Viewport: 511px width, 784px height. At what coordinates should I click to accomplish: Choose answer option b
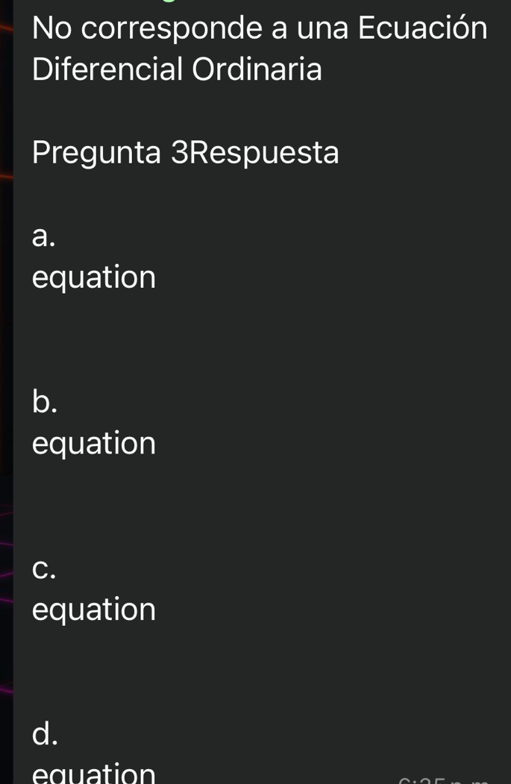pos(45,401)
